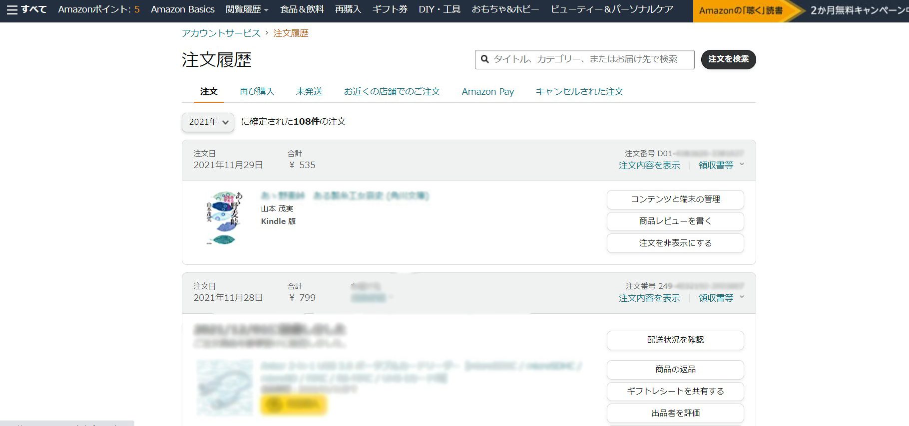909x426 pixels.
Task: Open the Amazonの「聴く」読書 campaign banner
Action: tap(801, 10)
